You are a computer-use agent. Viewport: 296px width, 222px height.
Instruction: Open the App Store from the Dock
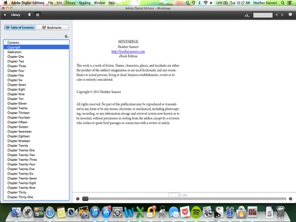click(106, 212)
